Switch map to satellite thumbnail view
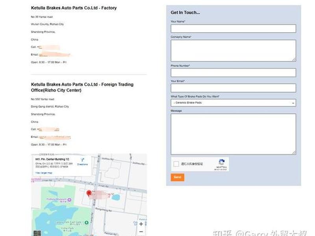 tap(37, 233)
